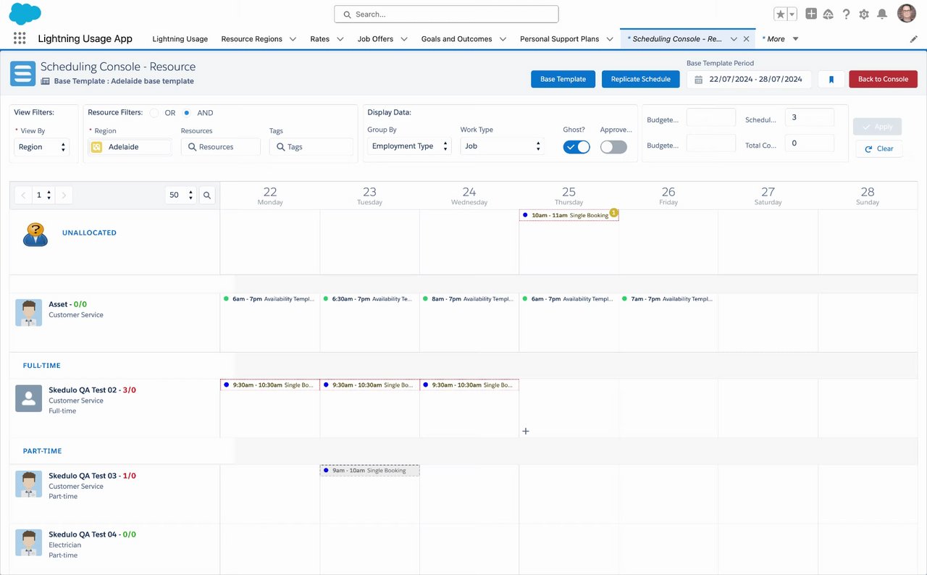Click the Back to Console button
The image size is (927, 575).
883,79
